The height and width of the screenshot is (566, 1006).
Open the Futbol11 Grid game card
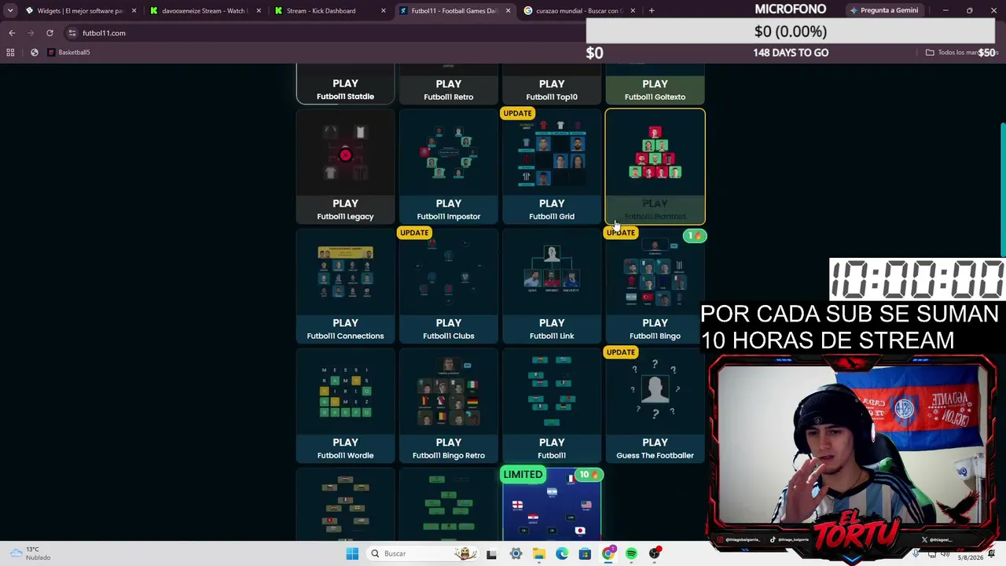tap(552, 167)
